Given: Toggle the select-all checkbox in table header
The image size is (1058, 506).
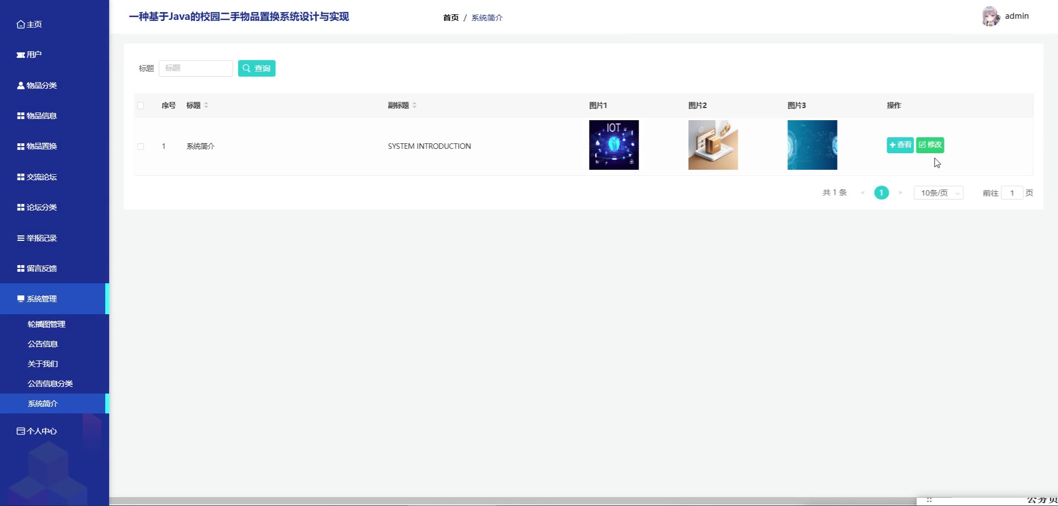Looking at the screenshot, I should click(141, 106).
